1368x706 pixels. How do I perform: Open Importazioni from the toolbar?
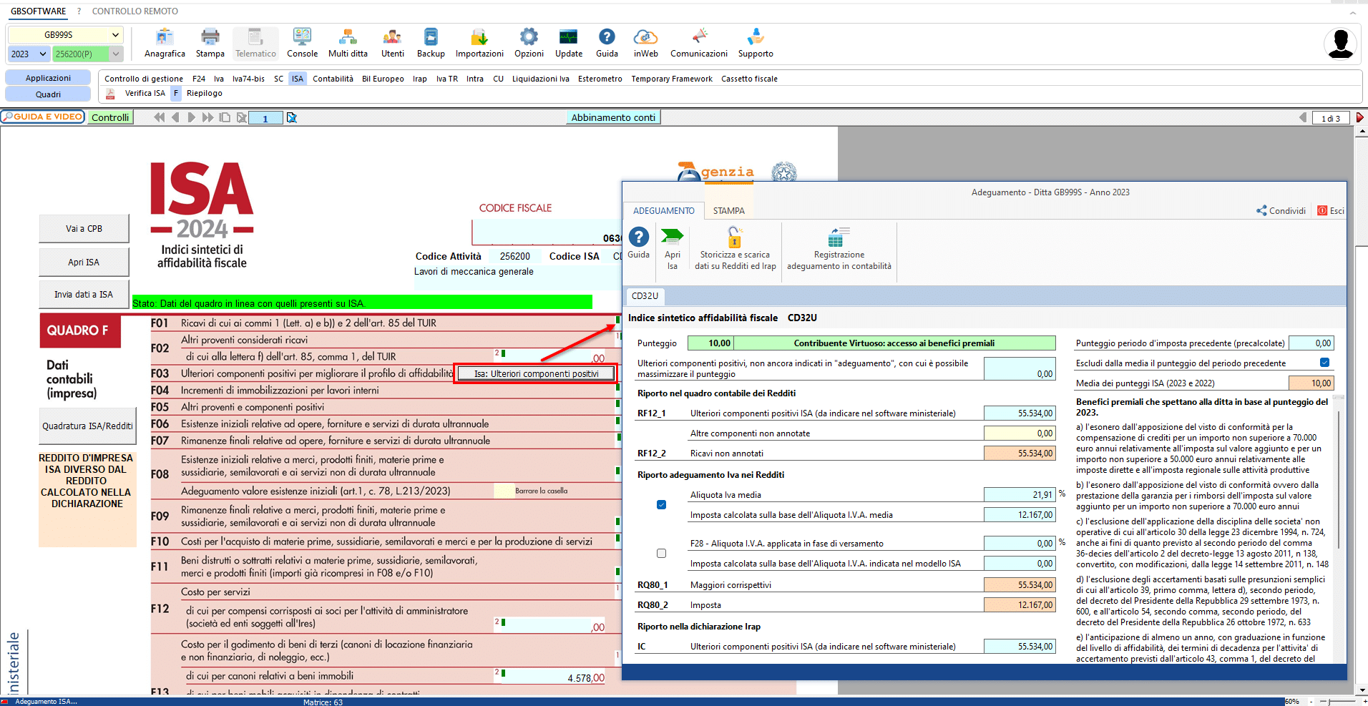pos(479,43)
